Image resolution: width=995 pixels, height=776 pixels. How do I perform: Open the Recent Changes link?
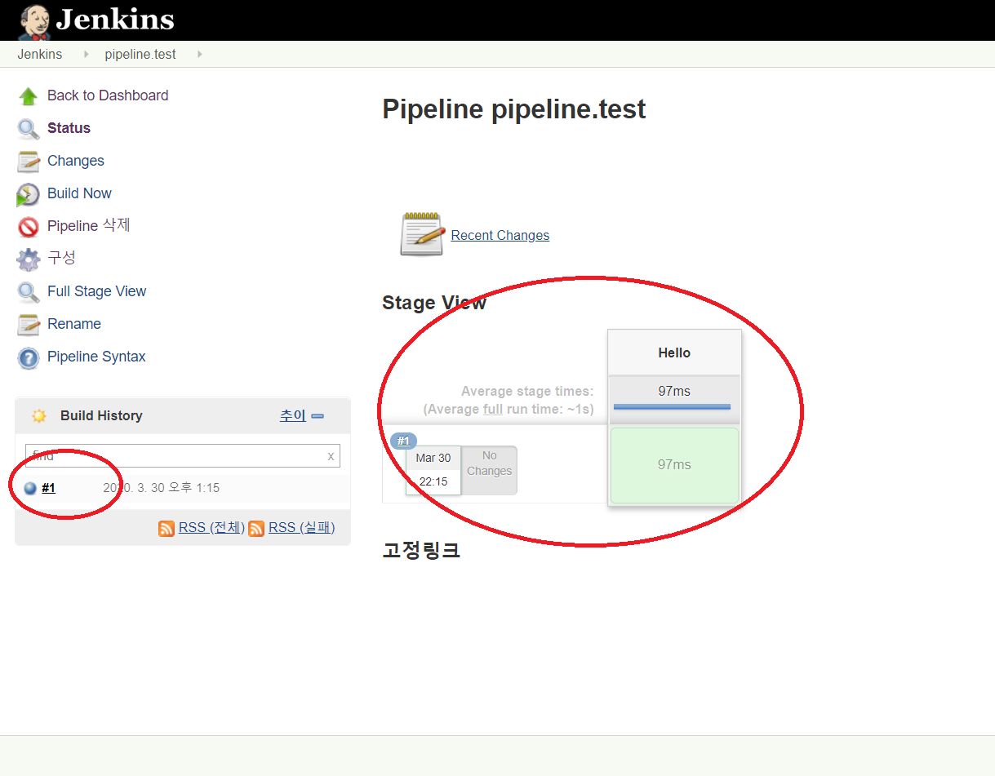(500, 235)
